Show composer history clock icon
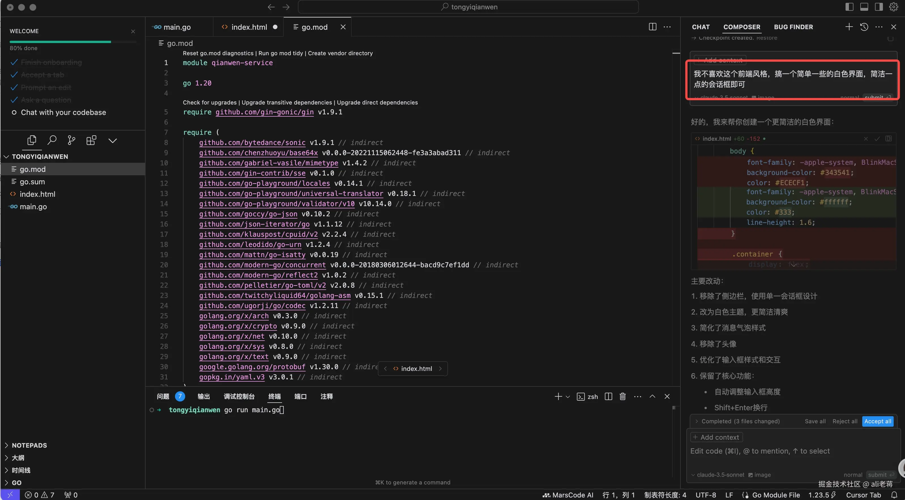The image size is (905, 500). click(x=864, y=27)
